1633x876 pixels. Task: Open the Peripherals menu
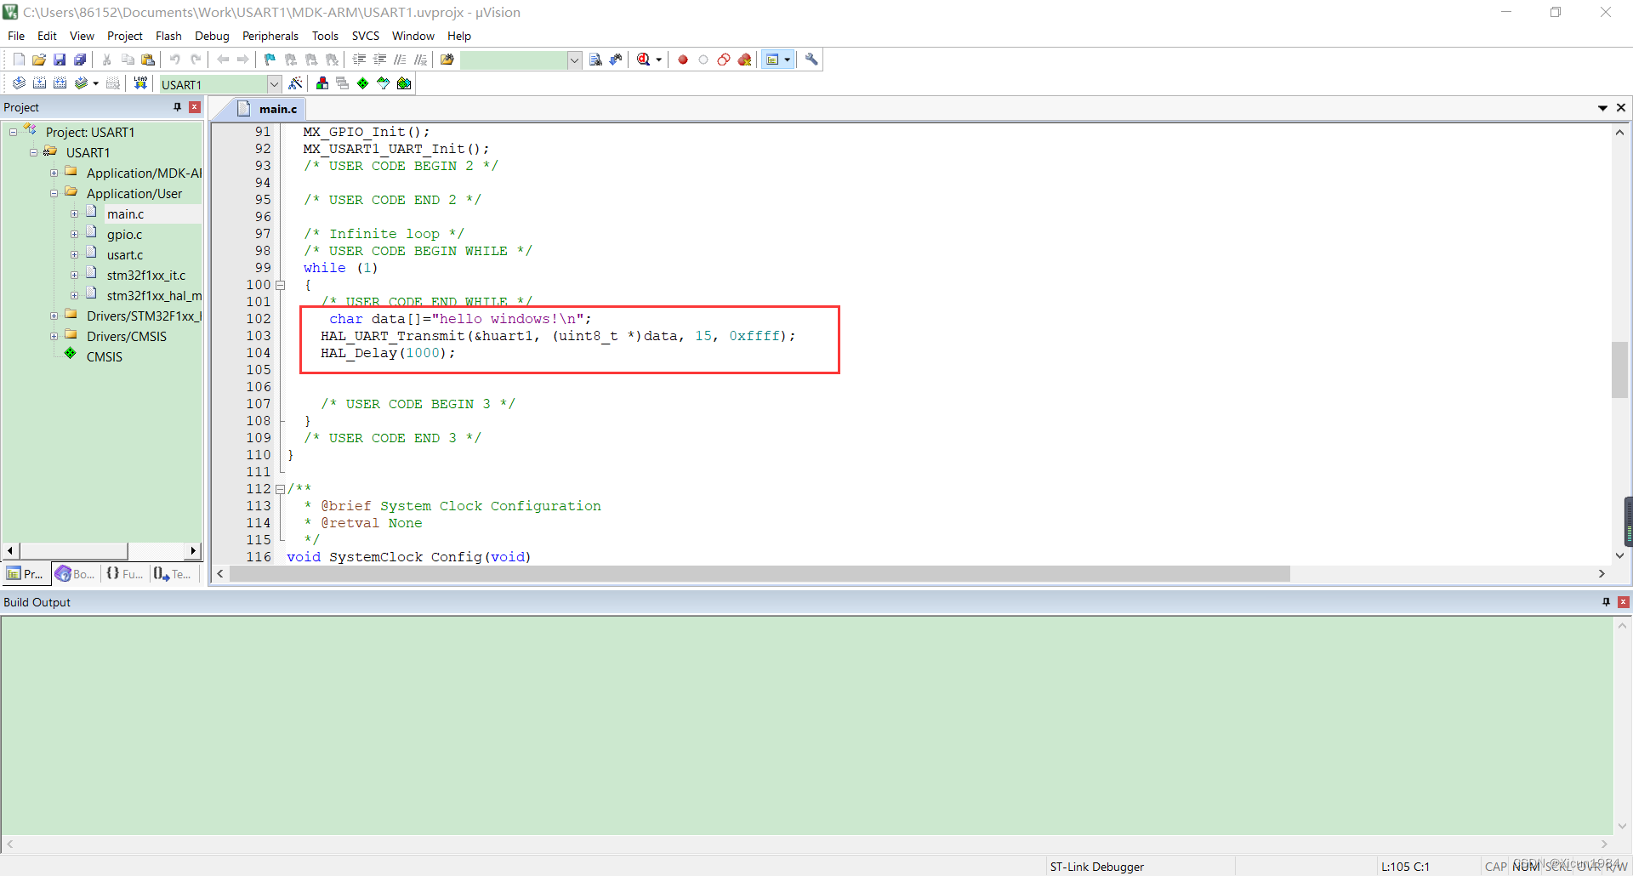click(x=270, y=36)
